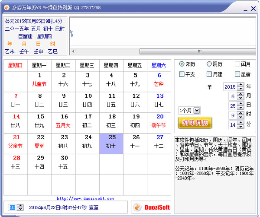Click the left scroll arrow of text pane
This screenshot has height=217, width=260.
73,51
